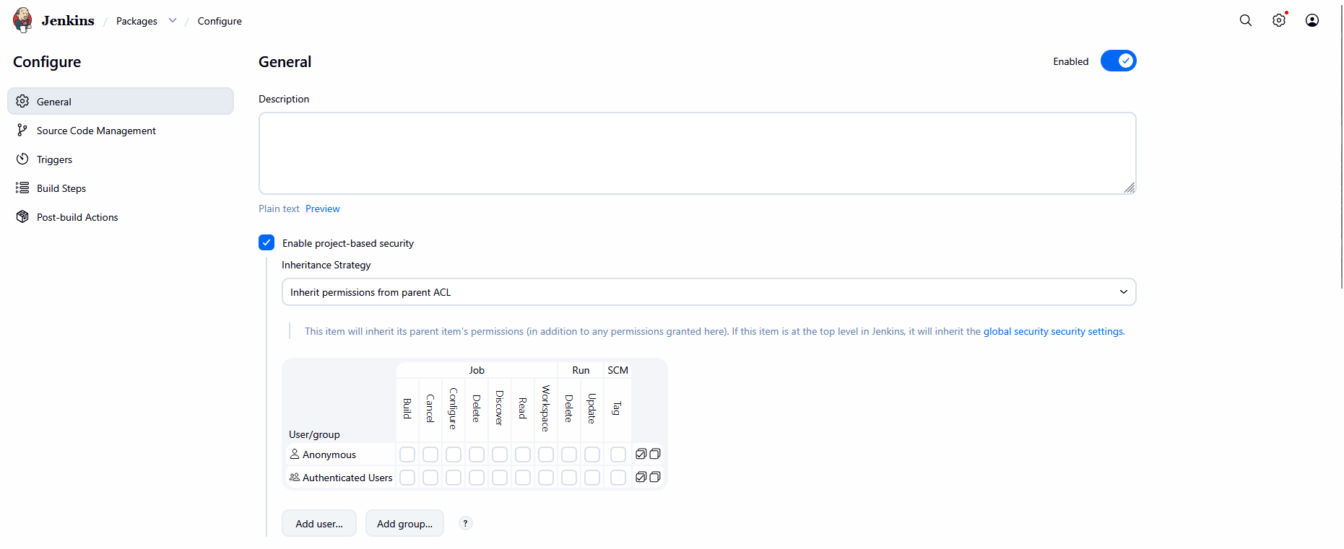The width and height of the screenshot is (1344, 549).
Task: Click into the Description text area
Action: (697, 153)
